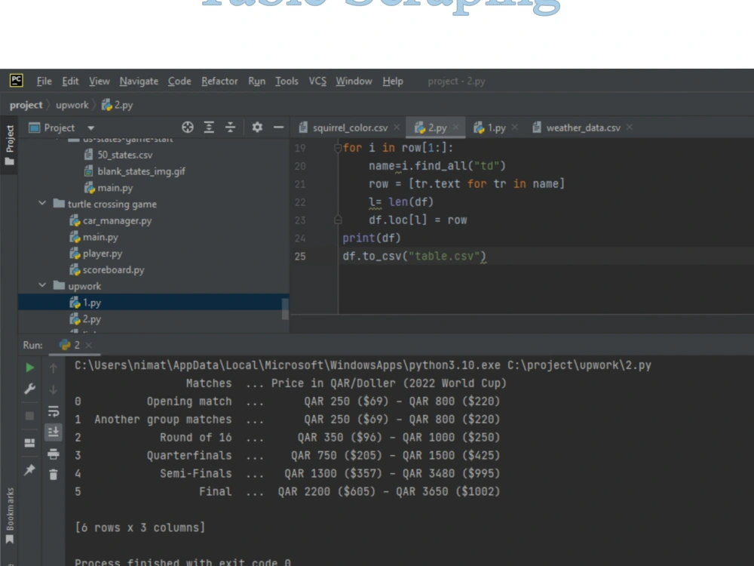
Task: Open the Refactor menu
Action: coord(219,82)
